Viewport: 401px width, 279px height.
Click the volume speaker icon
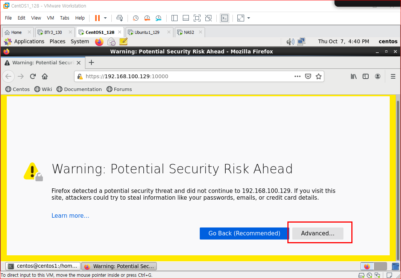pyautogui.click(x=290, y=42)
